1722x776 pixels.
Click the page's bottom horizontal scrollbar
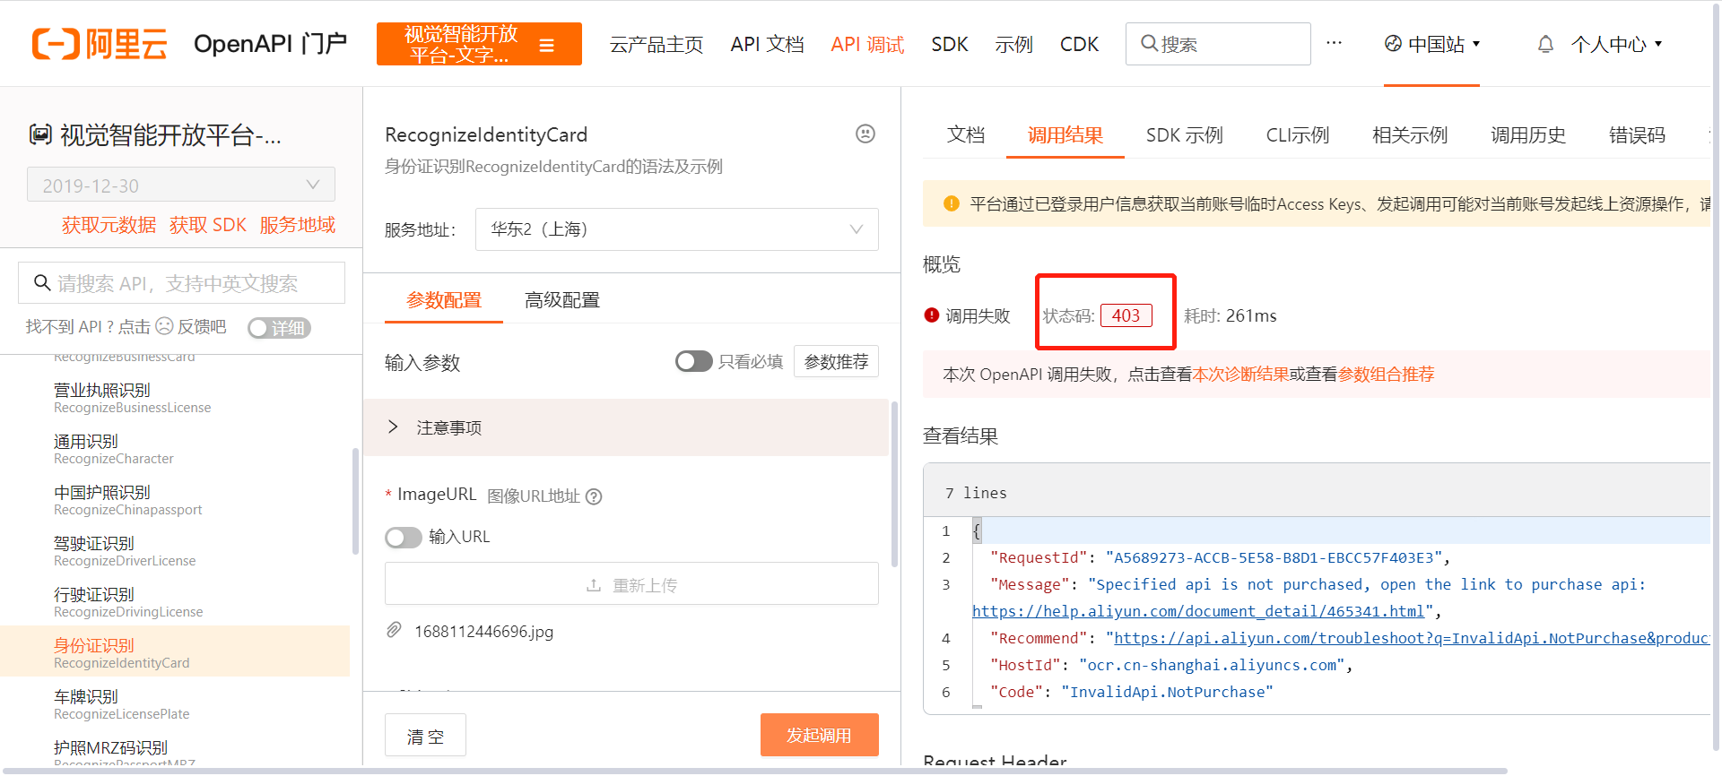(753, 771)
